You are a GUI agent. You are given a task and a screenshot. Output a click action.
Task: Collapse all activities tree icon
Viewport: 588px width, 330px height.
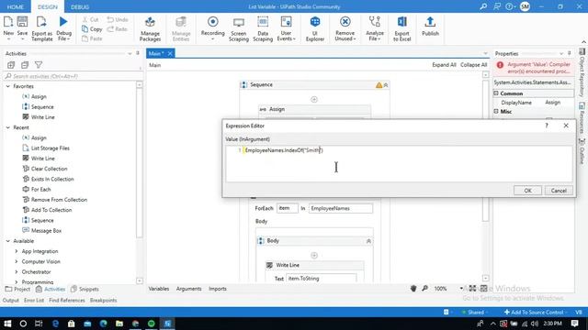coord(25,65)
